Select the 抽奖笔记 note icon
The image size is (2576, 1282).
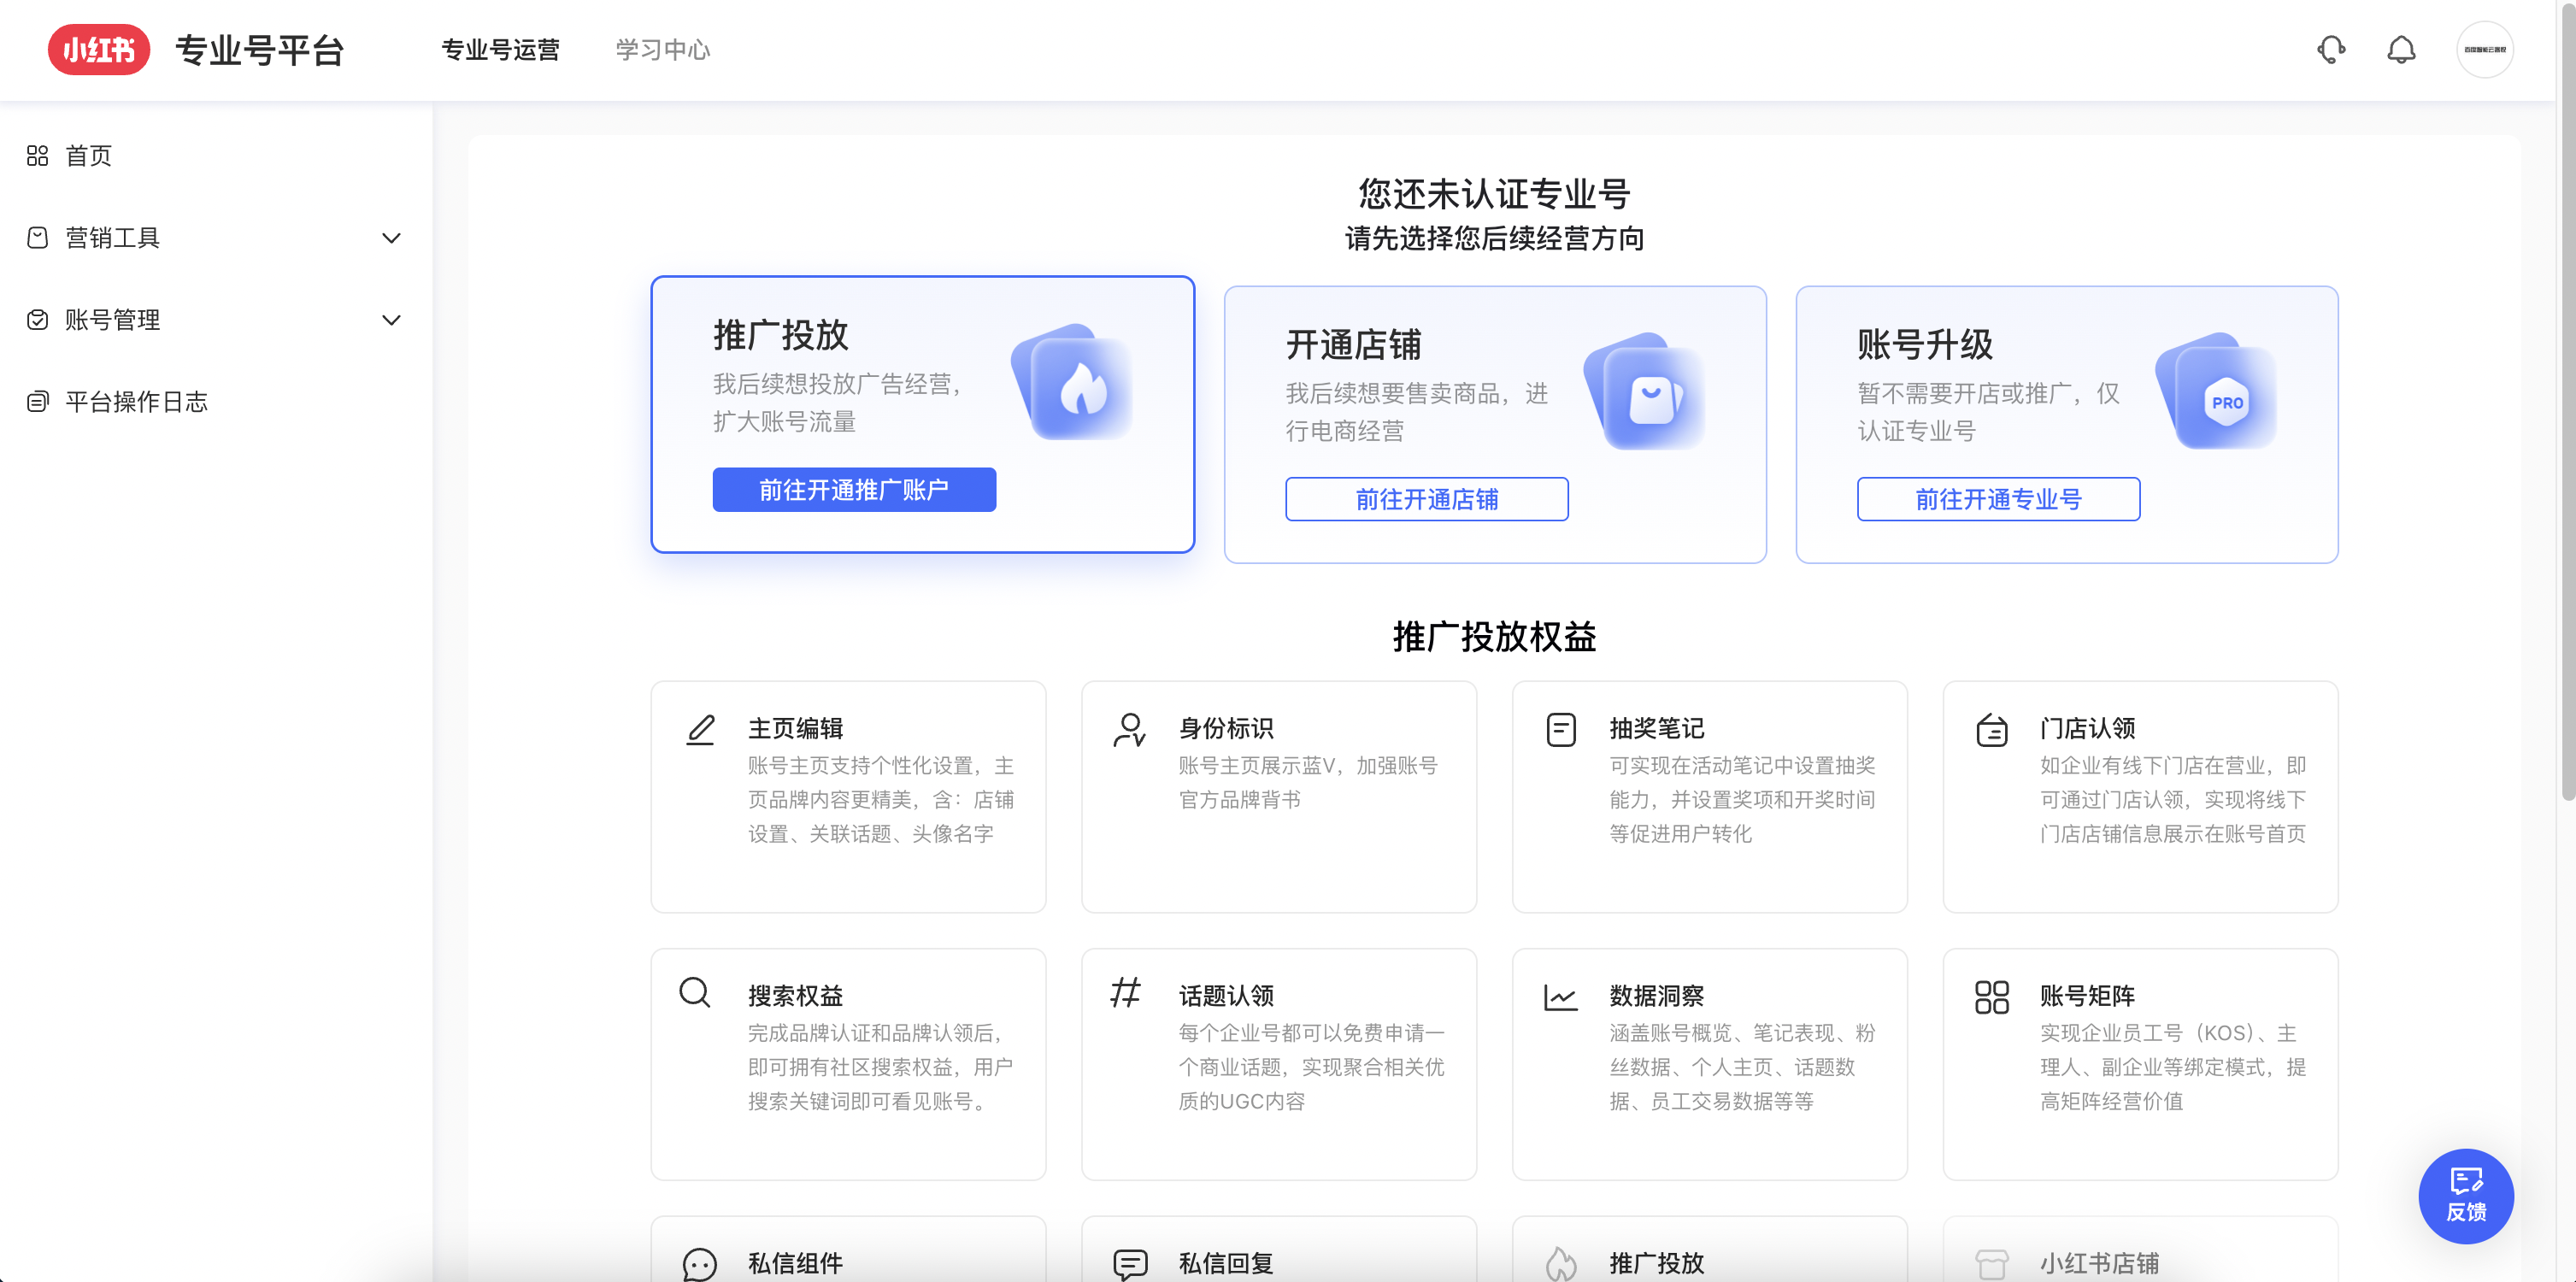[1561, 729]
